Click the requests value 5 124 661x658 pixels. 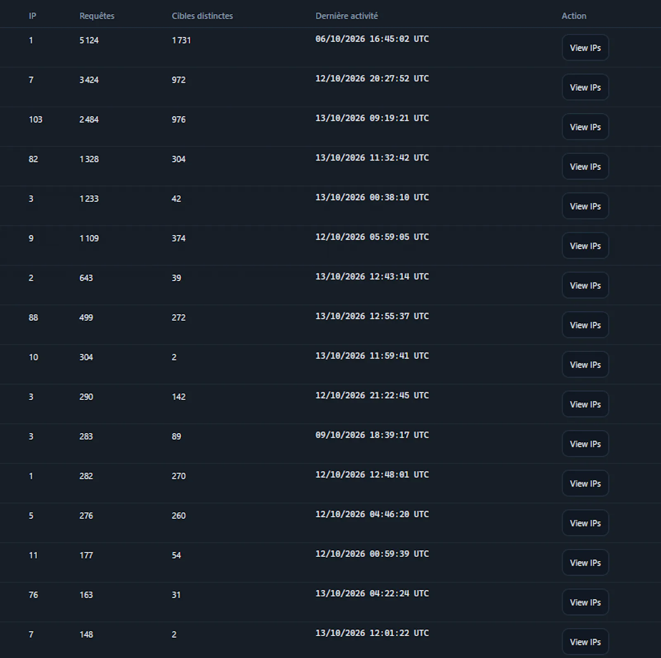89,40
